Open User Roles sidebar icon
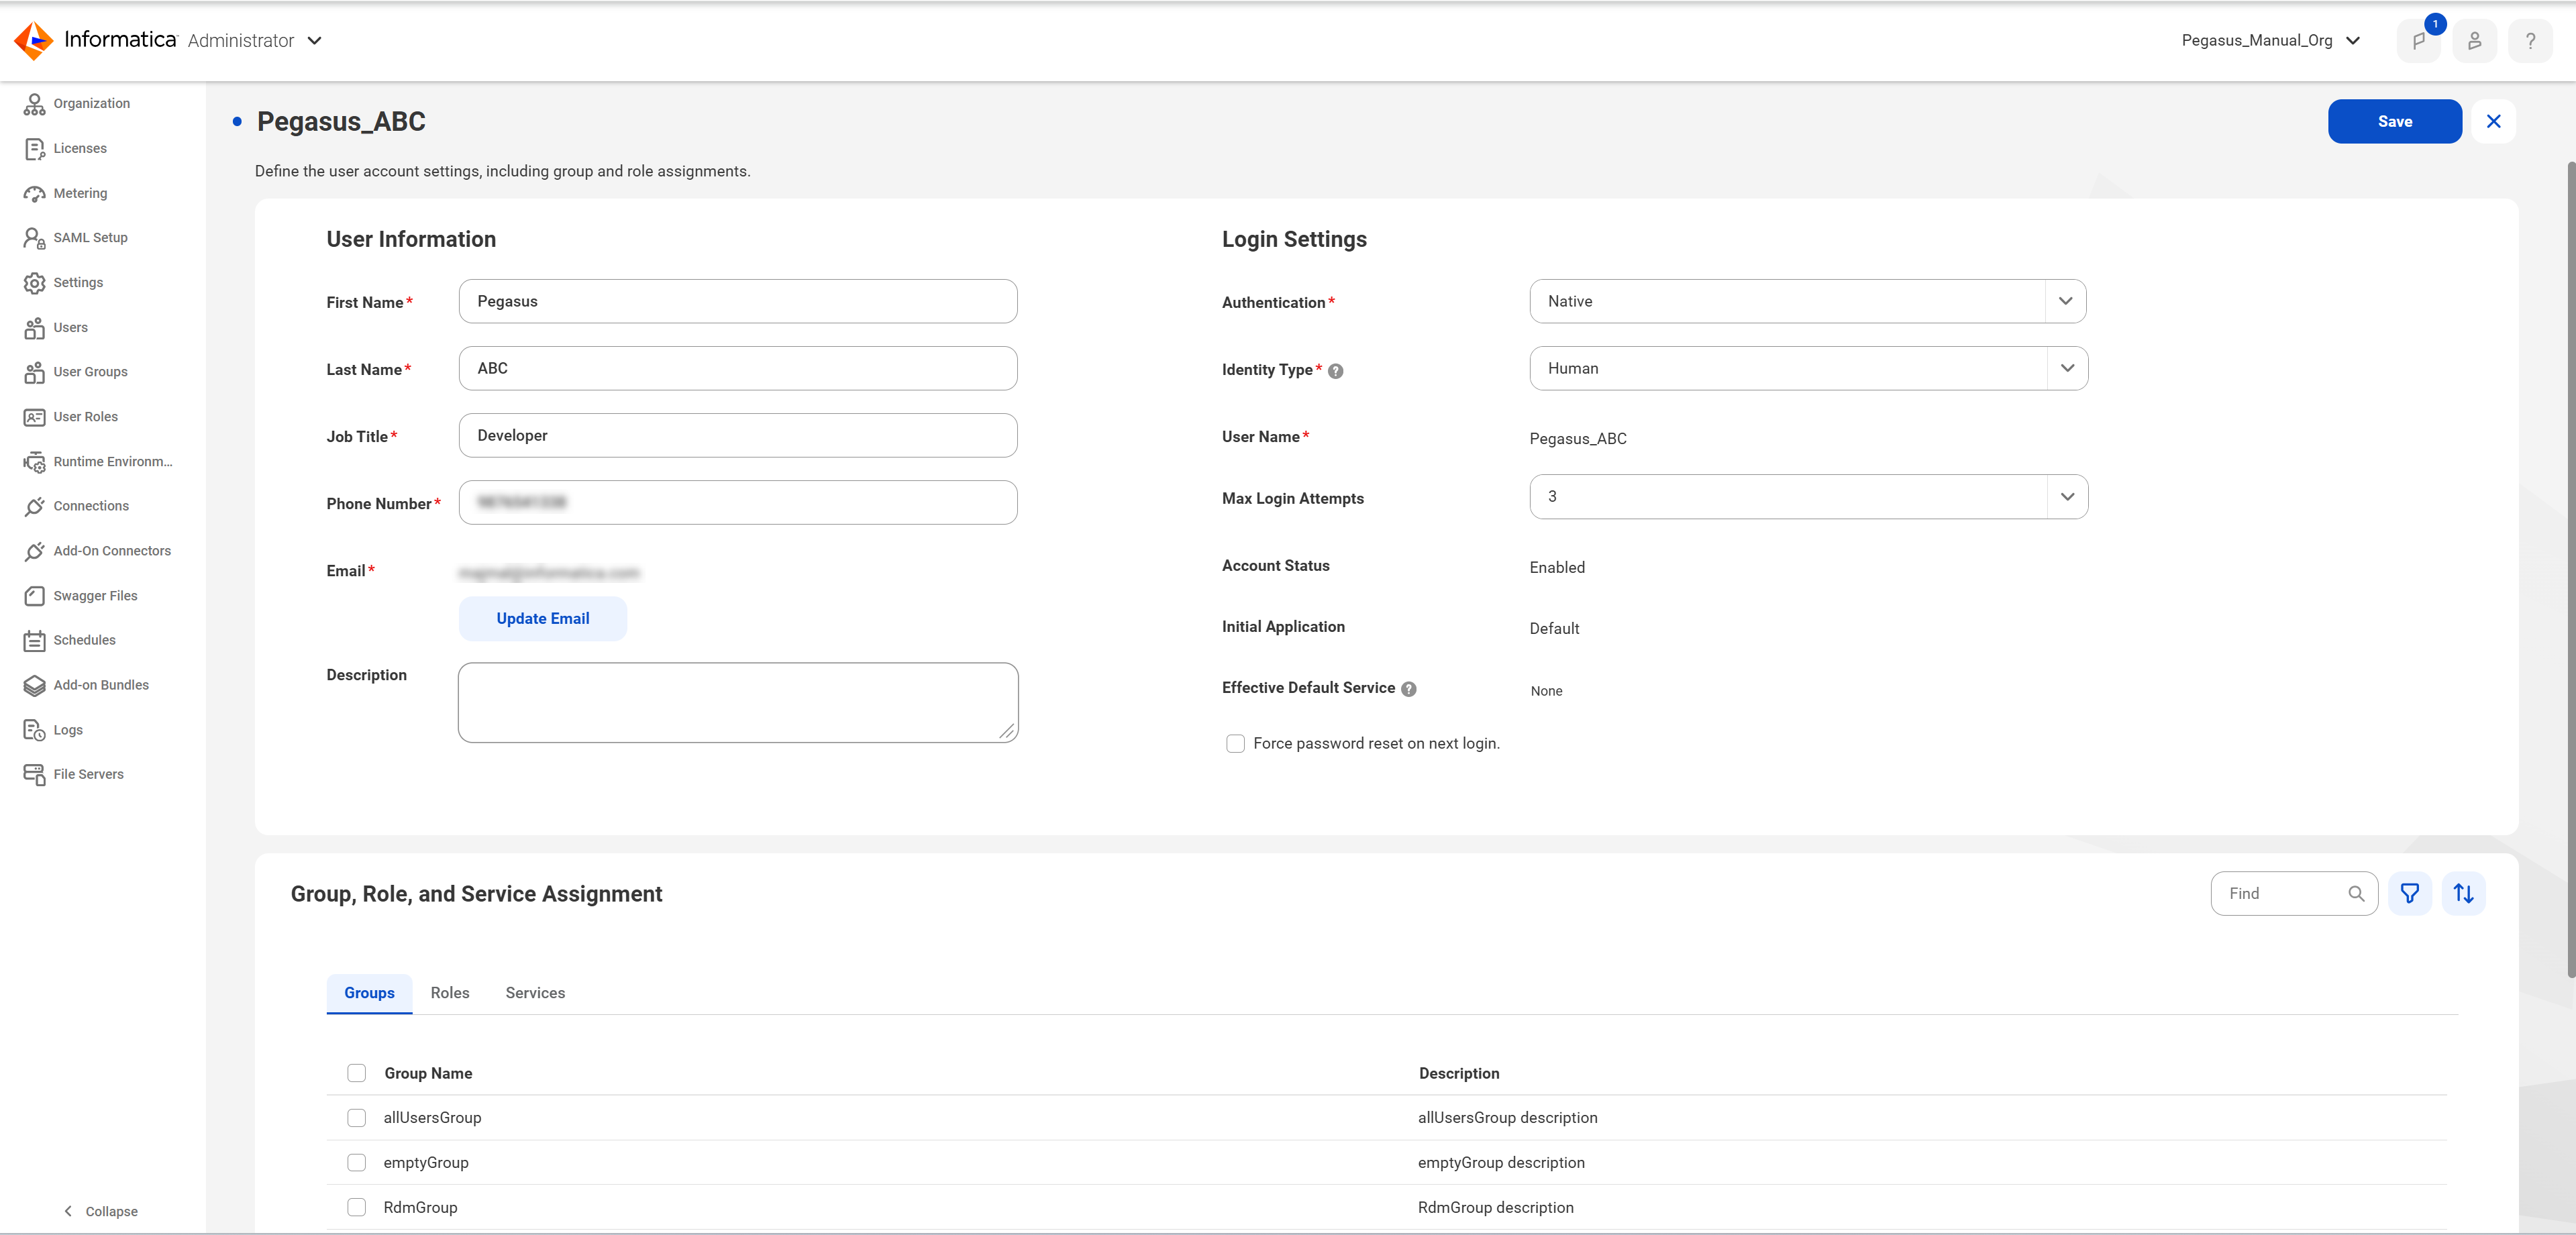 tap(34, 417)
